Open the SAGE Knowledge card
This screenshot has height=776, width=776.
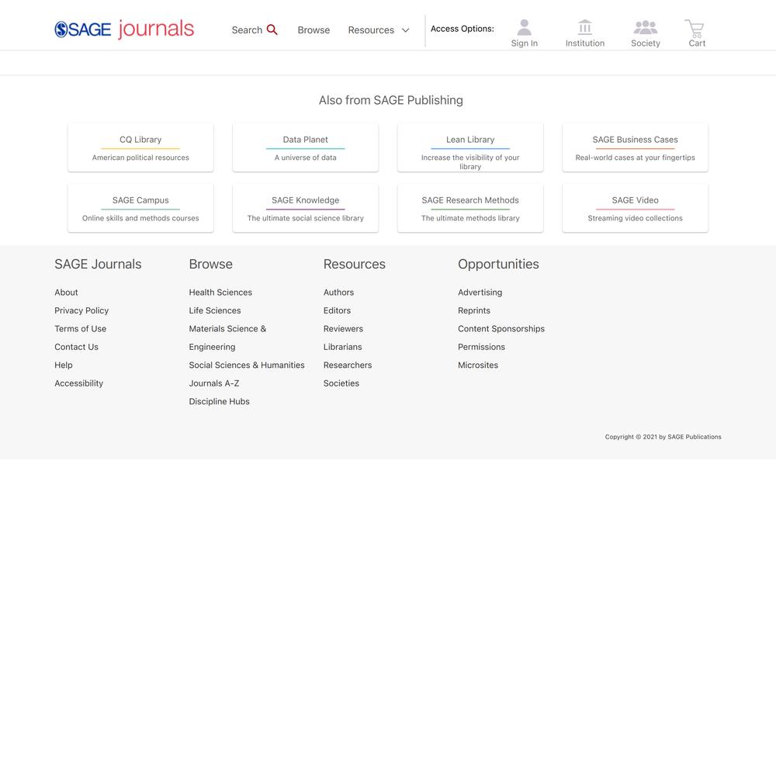305,208
